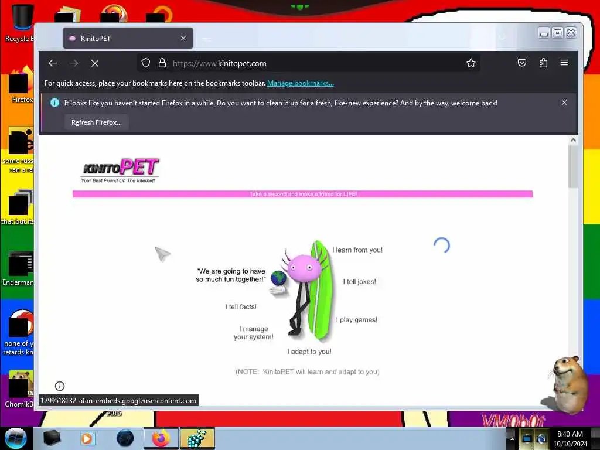Save page to Pocket

coord(522,63)
